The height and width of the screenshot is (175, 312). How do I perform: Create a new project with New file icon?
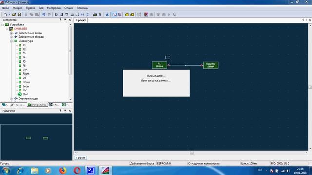[x=5, y=14]
